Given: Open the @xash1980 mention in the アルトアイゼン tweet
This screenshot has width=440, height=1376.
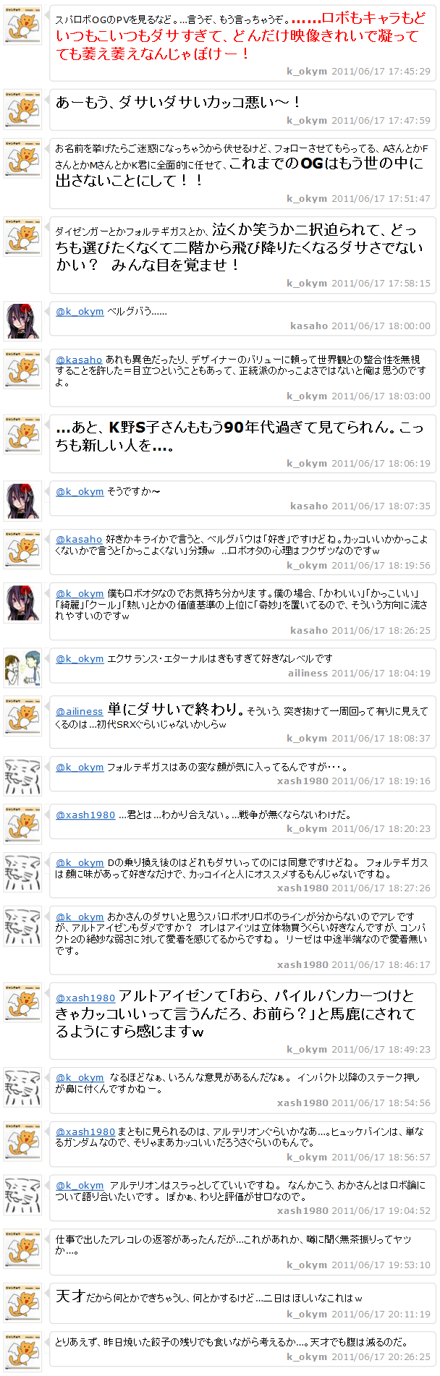Looking at the screenshot, I should click(x=85, y=998).
